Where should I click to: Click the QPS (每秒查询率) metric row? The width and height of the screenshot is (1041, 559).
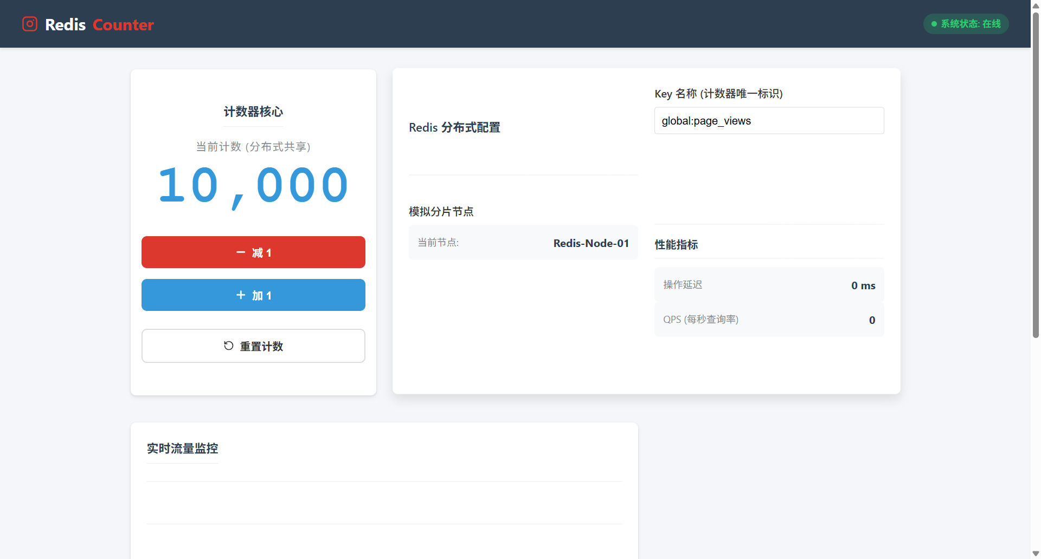769,320
